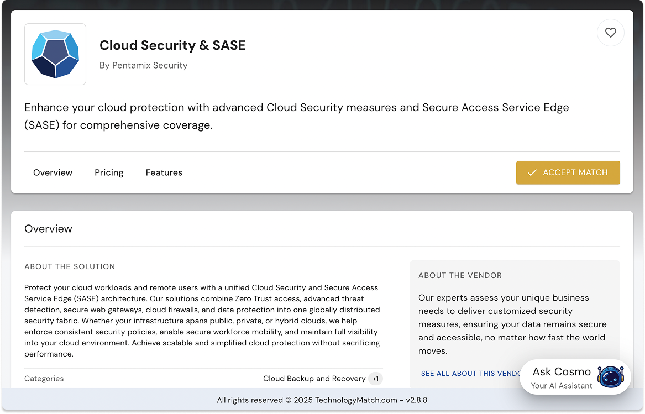Click the Overview section heading
Viewport: 645px width, 414px height.
[x=48, y=229]
